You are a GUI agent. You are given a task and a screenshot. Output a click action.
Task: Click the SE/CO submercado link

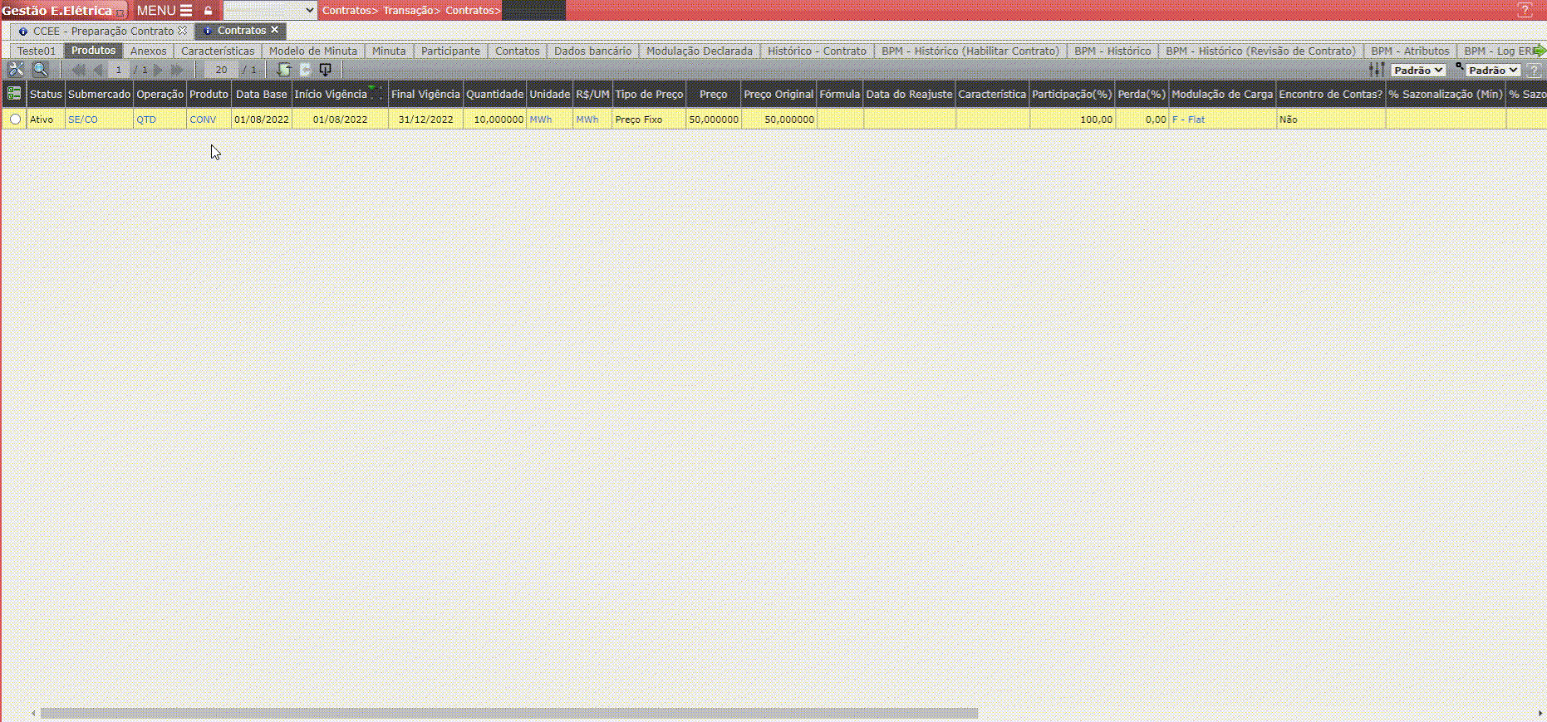[82, 120]
